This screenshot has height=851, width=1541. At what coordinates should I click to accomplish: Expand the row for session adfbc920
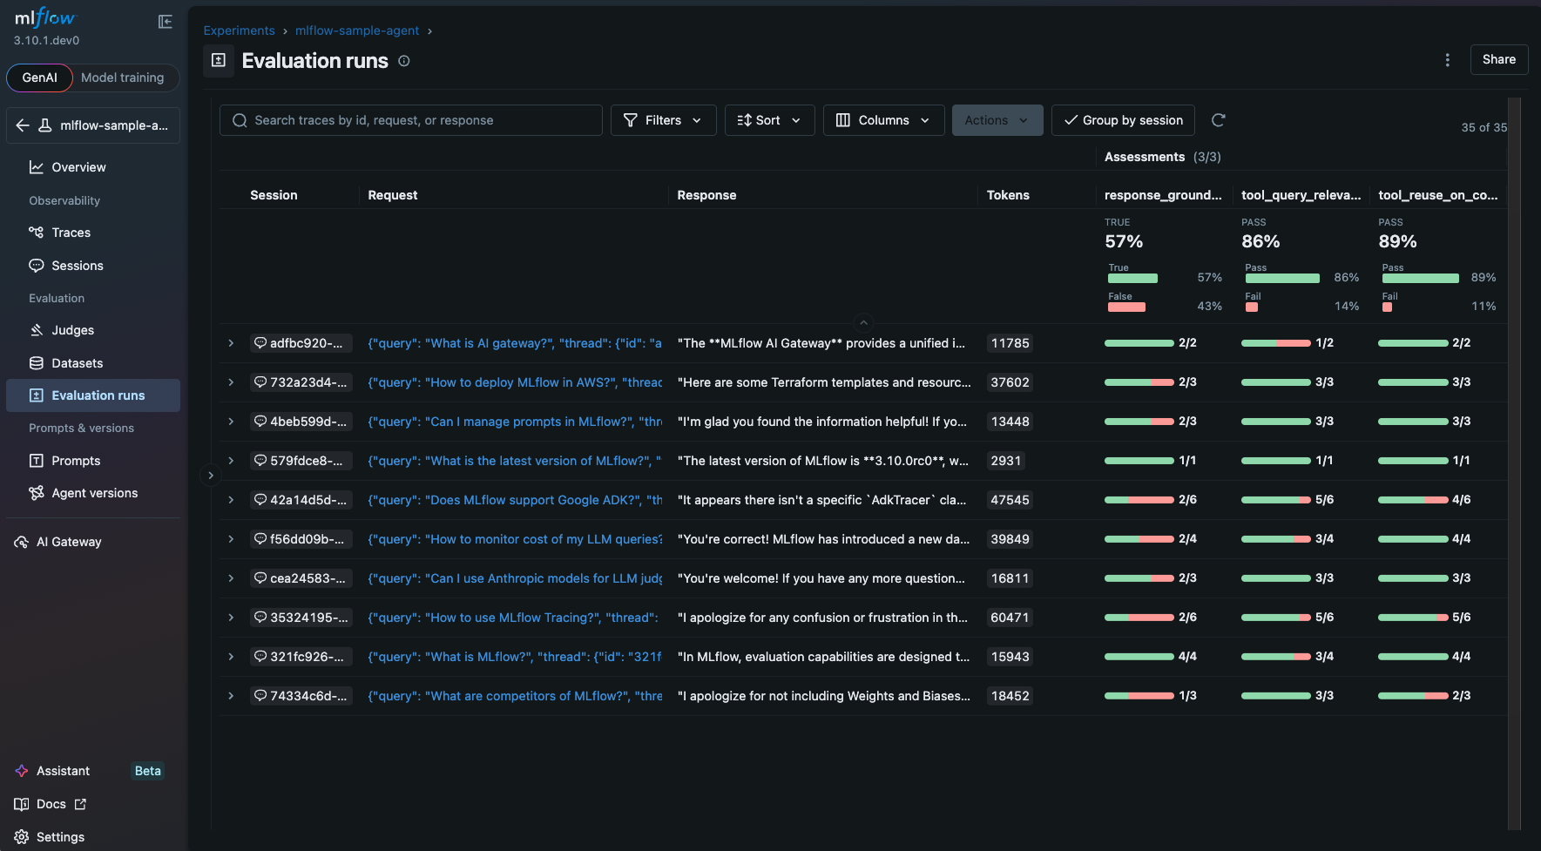coord(231,343)
